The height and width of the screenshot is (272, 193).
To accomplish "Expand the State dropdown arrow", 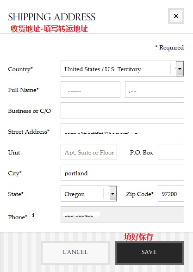I will click(112, 193).
